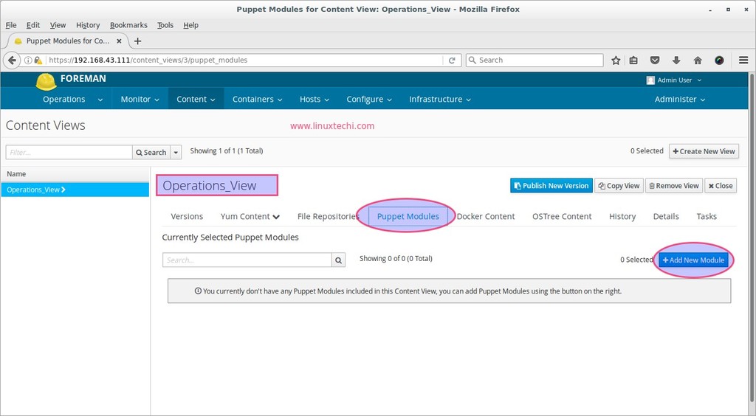Expand the Containers menu
The height and width of the screenshot is (416, 756).
pos(257,99)
